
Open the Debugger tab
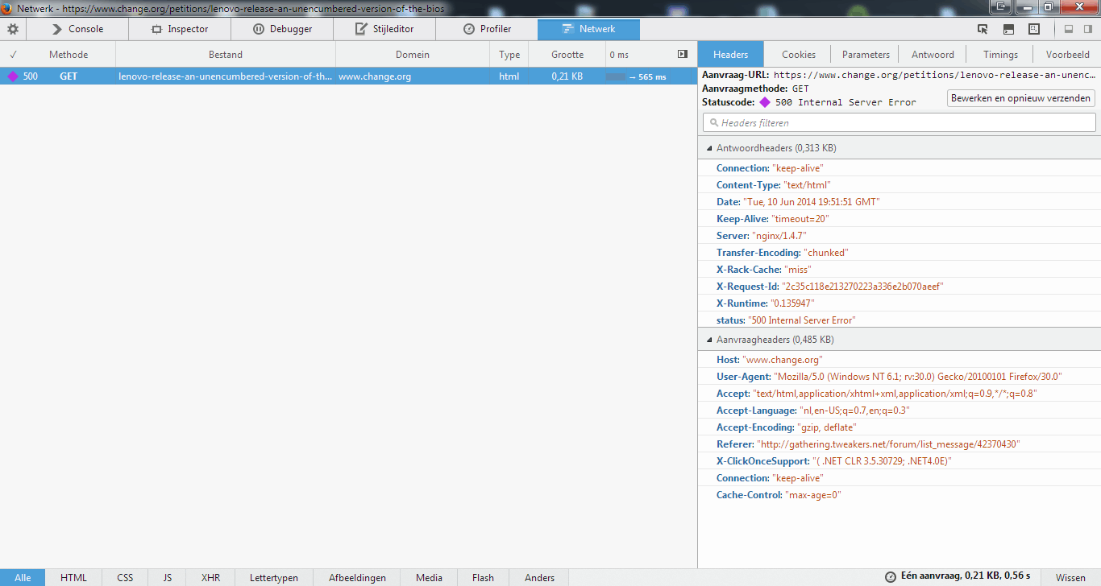click(282, 29)
